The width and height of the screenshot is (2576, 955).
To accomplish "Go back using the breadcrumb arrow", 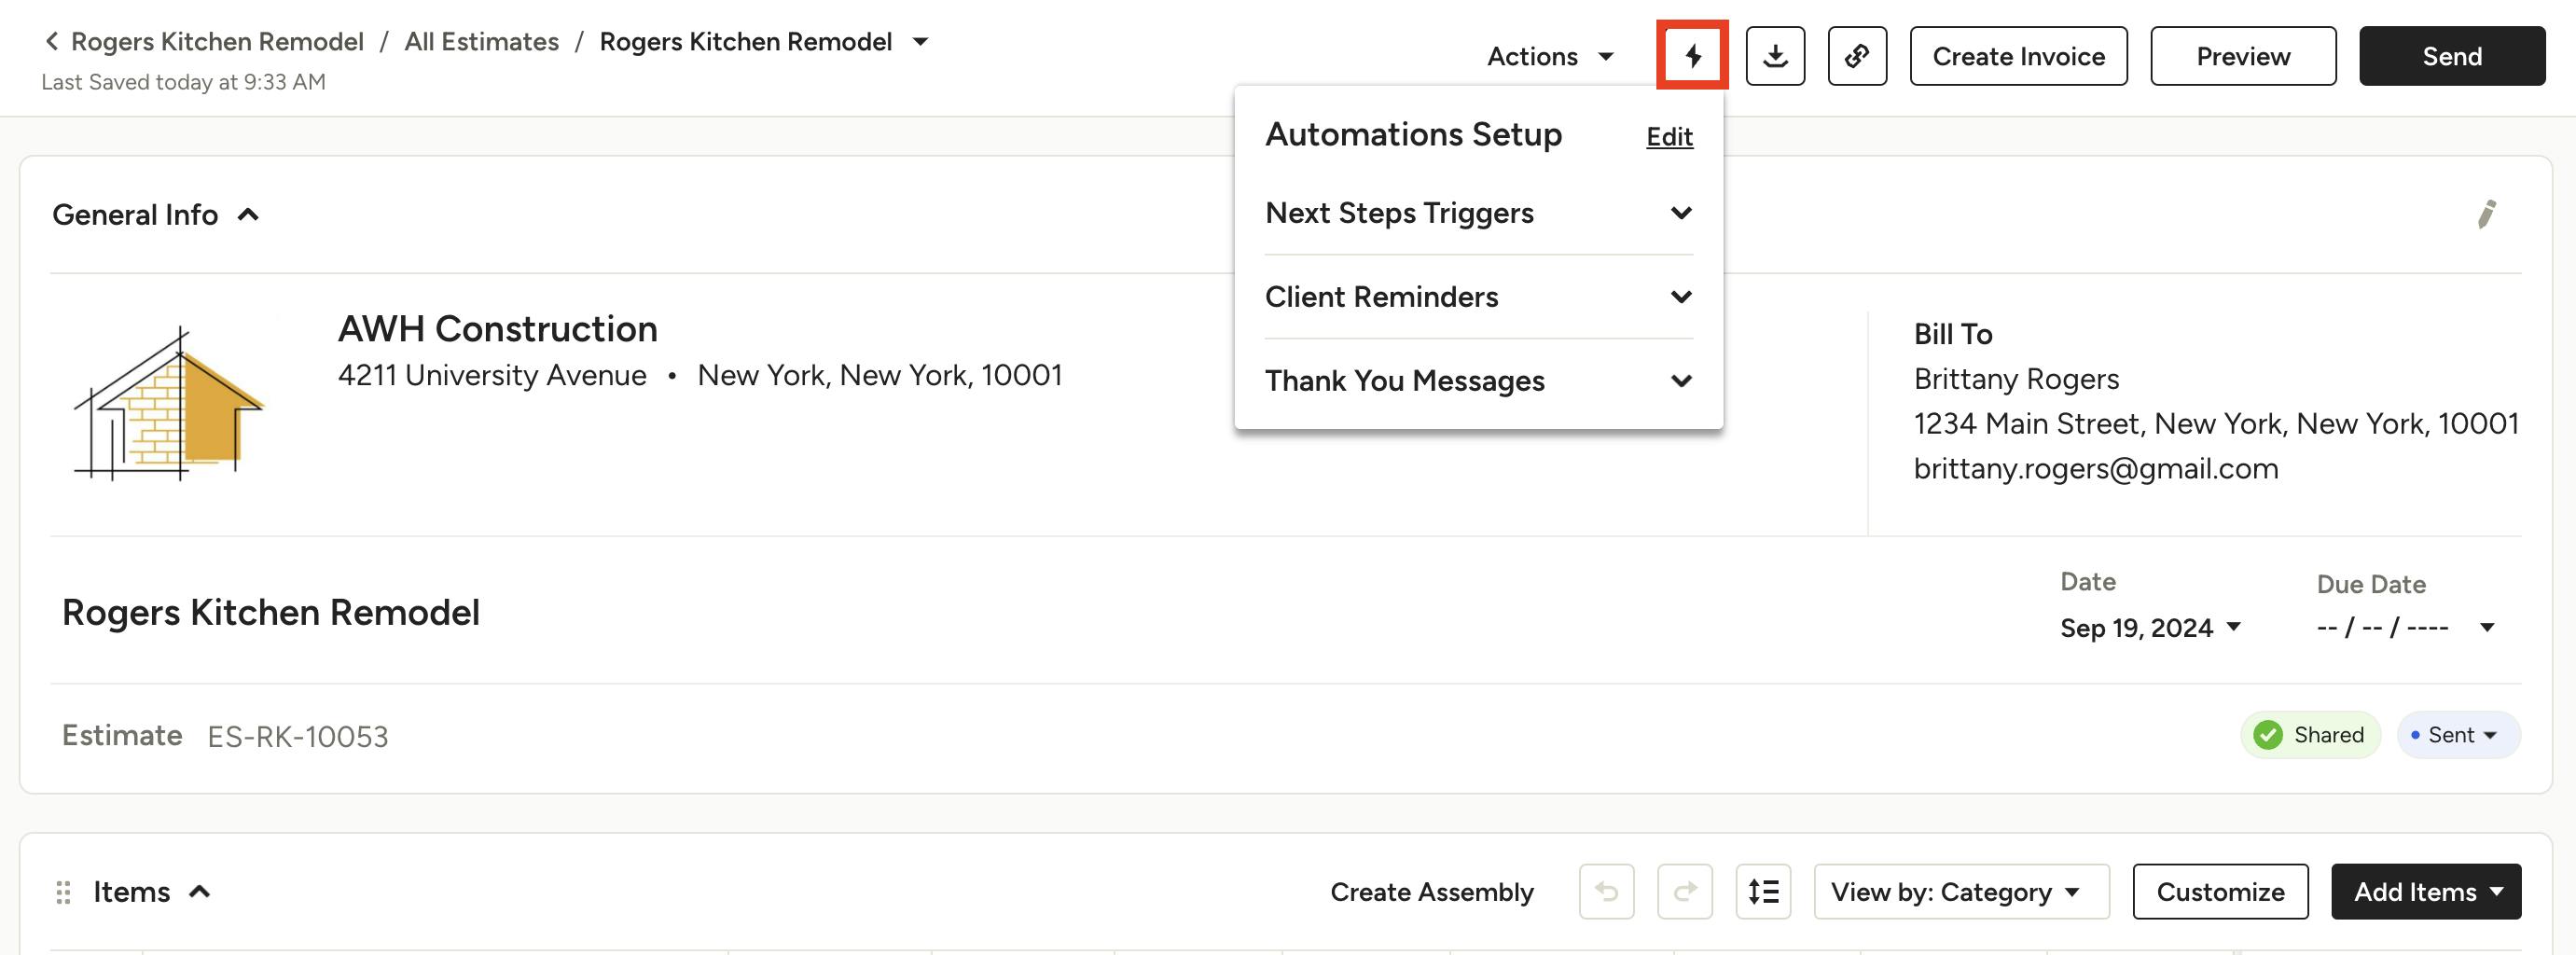I will tap(52, 42).
